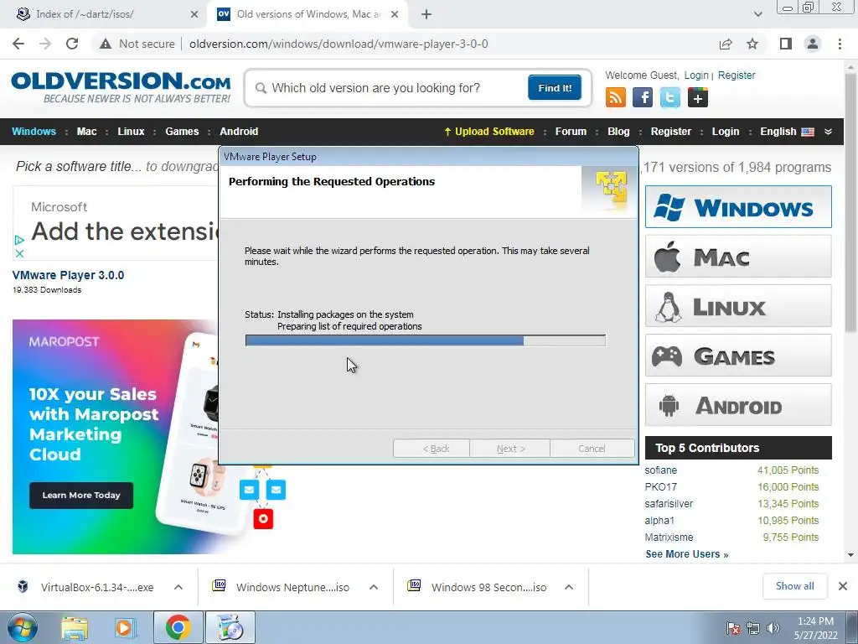
Task: Open the Windows Start menu
Action: tap(22, 627)
